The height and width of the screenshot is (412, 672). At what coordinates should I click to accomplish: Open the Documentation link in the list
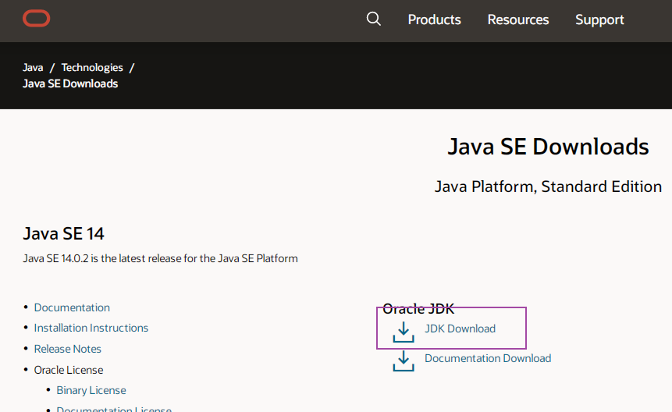pyautogui.click(x=72, y=307)
